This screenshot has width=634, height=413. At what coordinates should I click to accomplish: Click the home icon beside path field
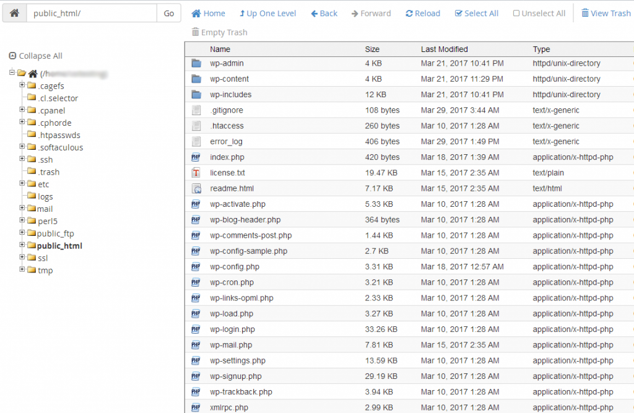14,13
